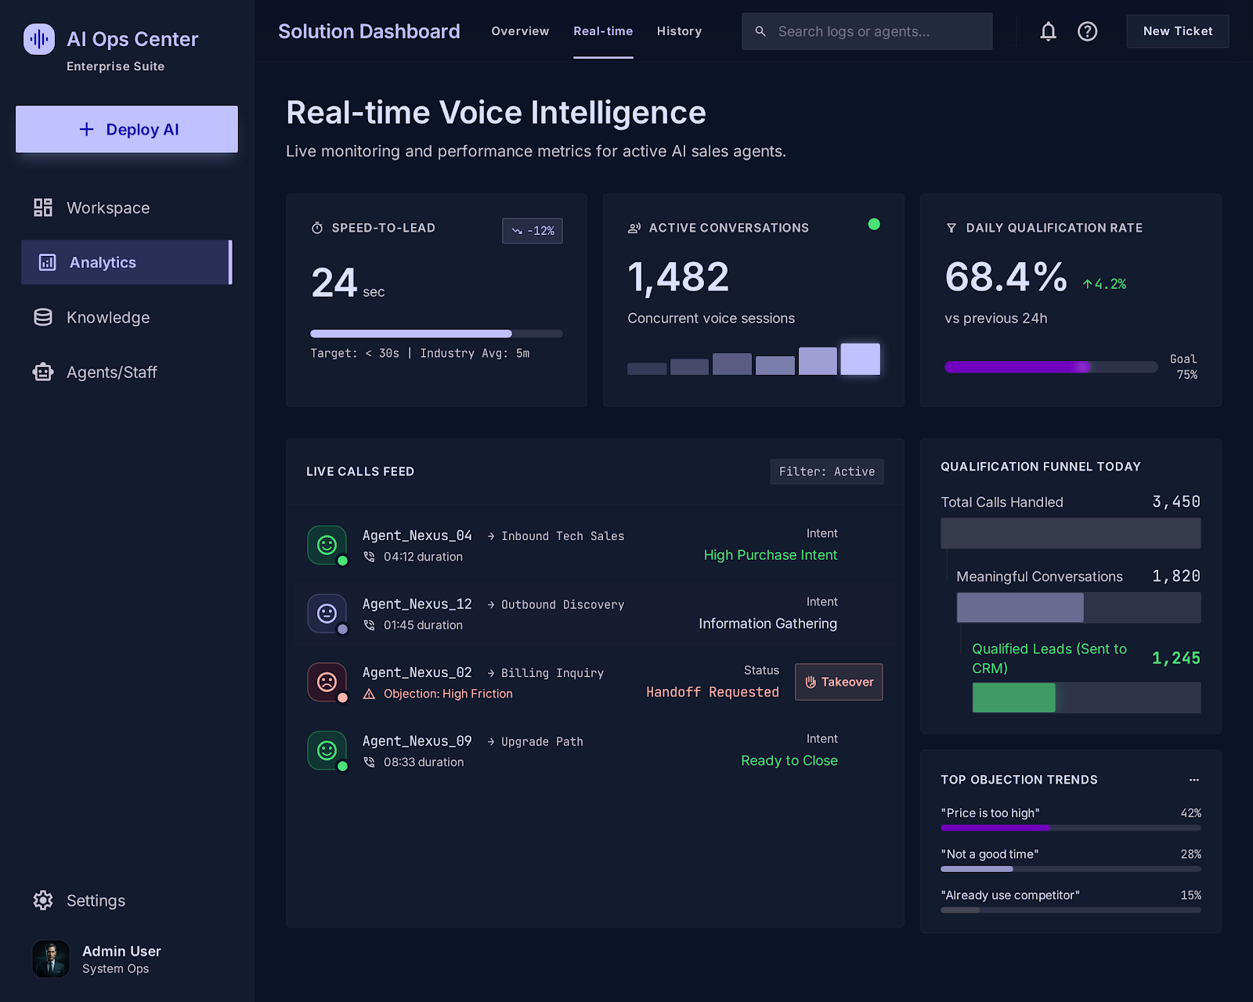Click the "Price is too high" objection bar
This screenshot has width=1253, height=1002.
coord(1071,827)
